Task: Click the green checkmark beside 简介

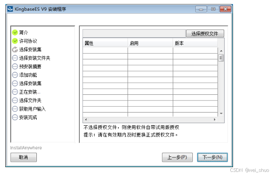Action: tap(15, 32)
